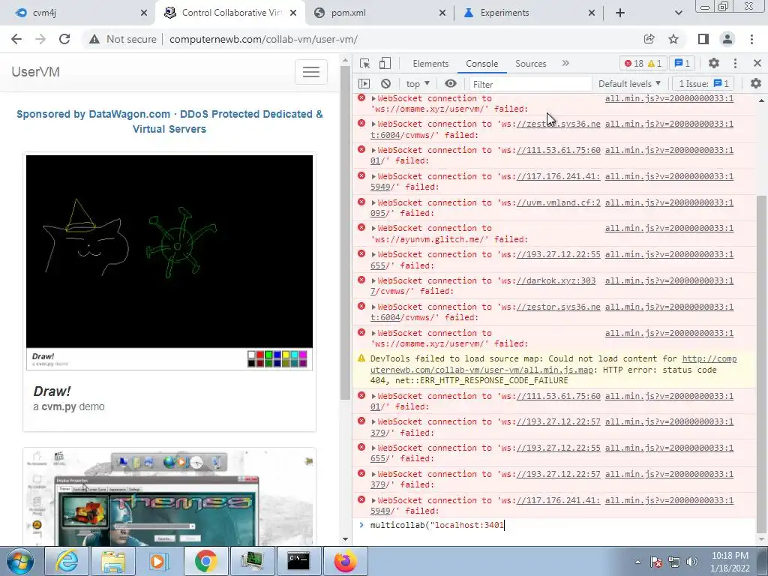Open the JavaScript context 'top' dropdown
768x576 pixels.
coord(418,84)
